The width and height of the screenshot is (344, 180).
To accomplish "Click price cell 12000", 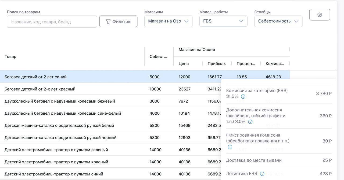I will coord(184,77).
